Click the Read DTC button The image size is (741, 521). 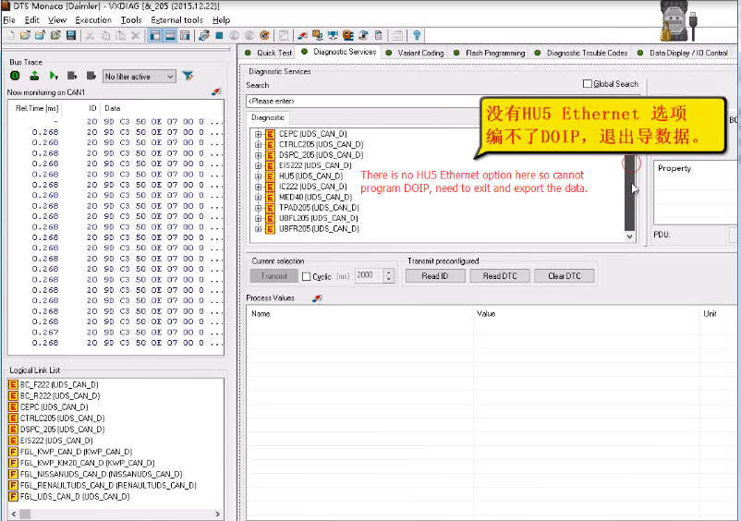point(500,276)
